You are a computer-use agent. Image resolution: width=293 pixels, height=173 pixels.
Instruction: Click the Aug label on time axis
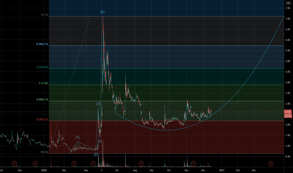(x=135, y=170)
